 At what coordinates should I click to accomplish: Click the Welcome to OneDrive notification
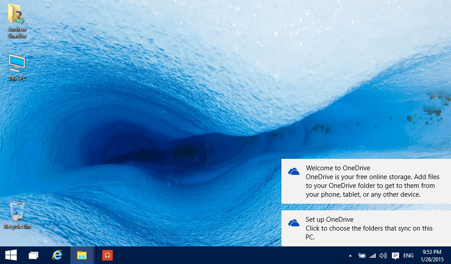(366, 181)
